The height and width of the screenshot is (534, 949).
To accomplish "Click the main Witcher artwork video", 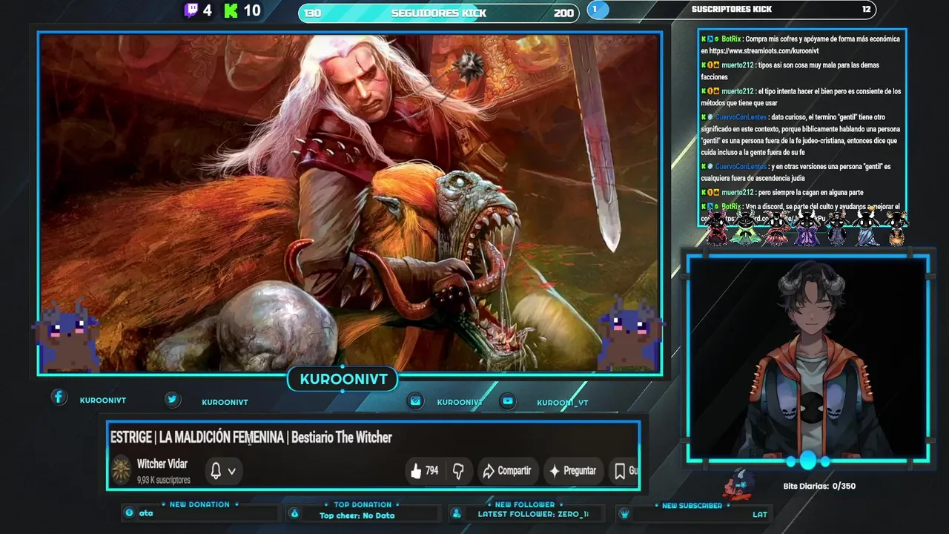I will pos(349,203).
